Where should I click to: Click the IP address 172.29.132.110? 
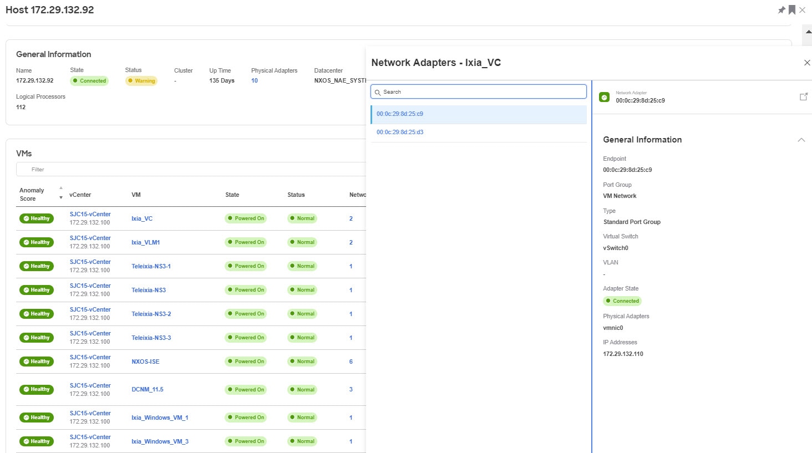(x=623, y=354)
